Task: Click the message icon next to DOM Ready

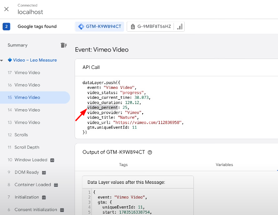Action: click(44, 173)
